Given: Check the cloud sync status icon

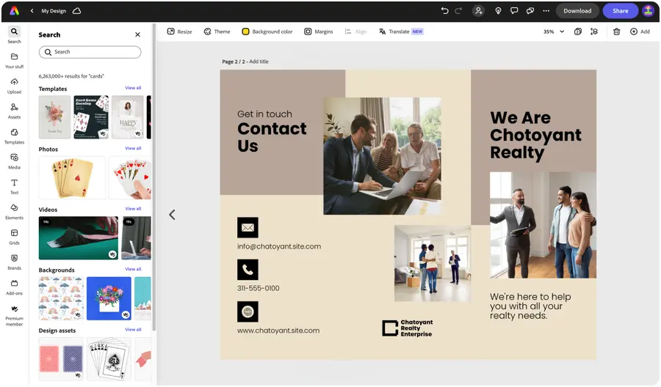Looking at the screenshot, I should pyautogui.click(x=76, y=11).
